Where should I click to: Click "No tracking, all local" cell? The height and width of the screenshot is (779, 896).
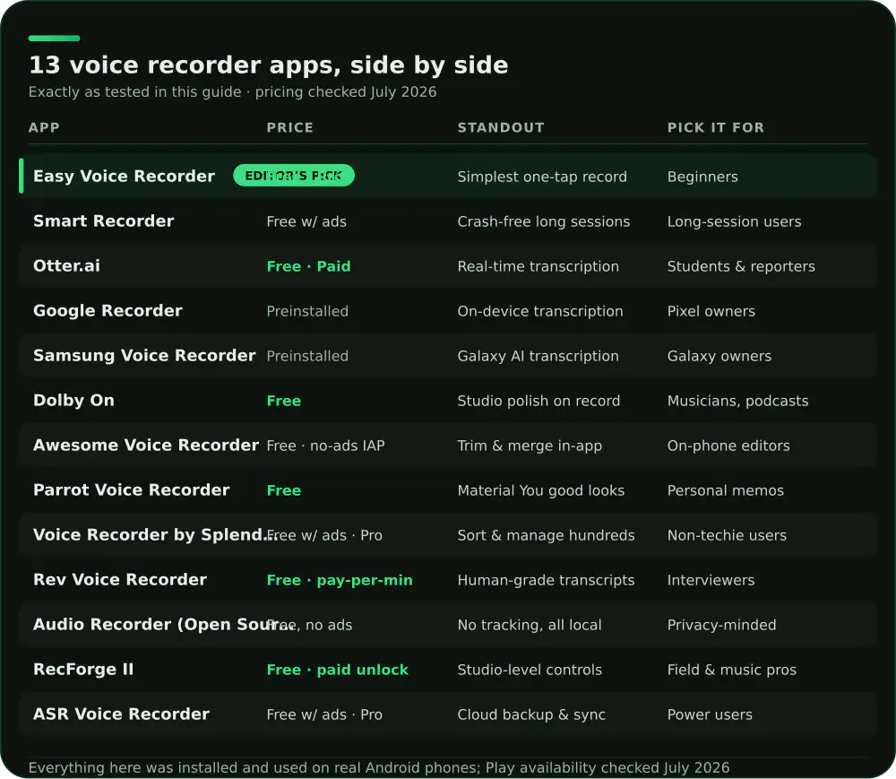(x=530, y=625)
